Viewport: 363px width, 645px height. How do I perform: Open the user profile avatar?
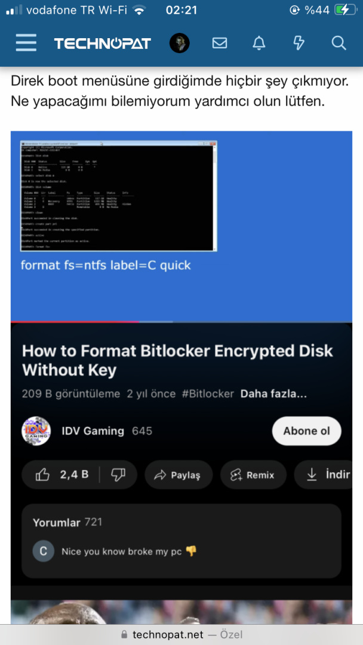(x=180, y=43)
